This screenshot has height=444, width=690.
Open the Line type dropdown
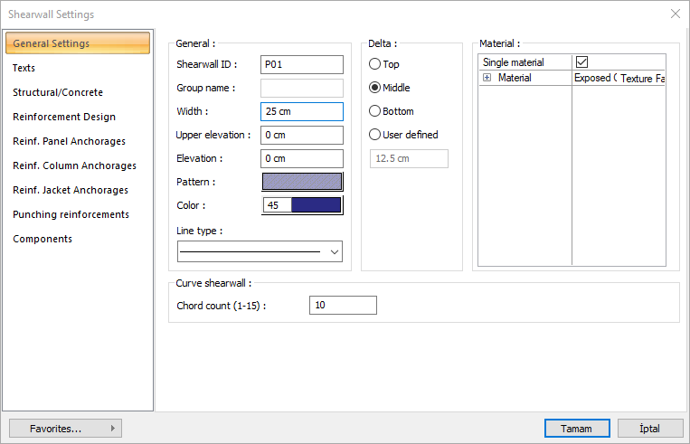point(336,251)
